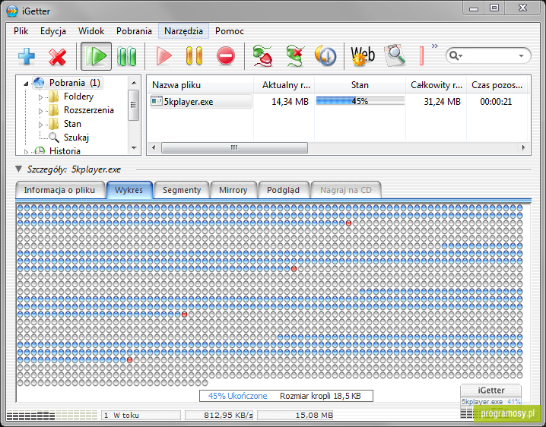Click the 812,95 KB/s speed status field
This screenshot has width=546, height=427.
221,415
